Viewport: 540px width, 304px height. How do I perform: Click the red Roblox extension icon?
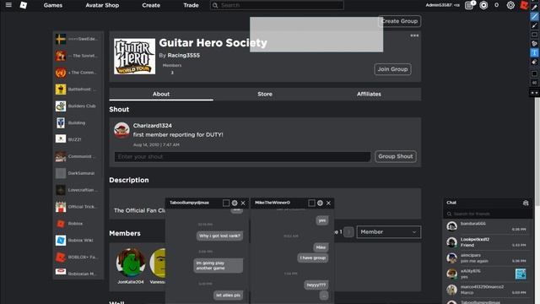(524, 5)
